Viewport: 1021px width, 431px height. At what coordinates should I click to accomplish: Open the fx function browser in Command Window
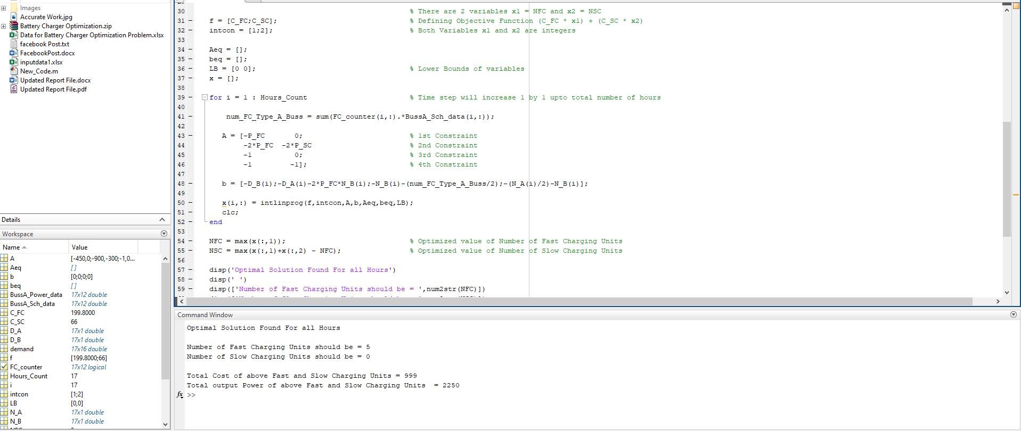tap(180, 395)
